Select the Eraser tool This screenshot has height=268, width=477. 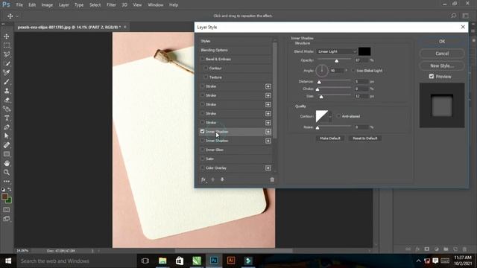(7, 100)
